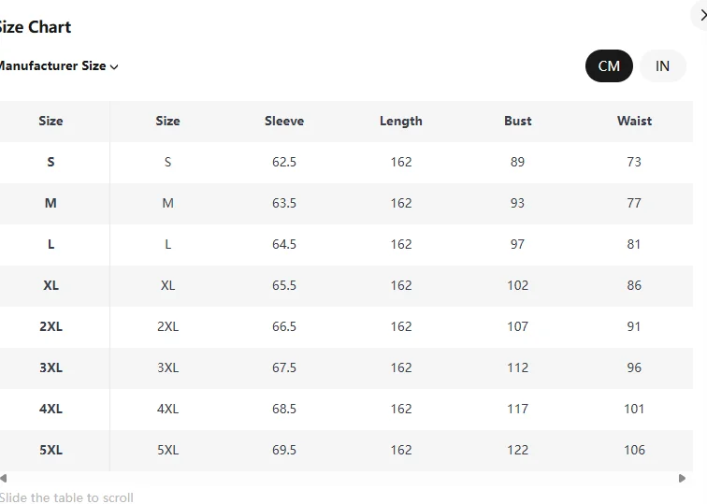Click the left scroll arrow under the table
The image size is (707, 504).
4,479
